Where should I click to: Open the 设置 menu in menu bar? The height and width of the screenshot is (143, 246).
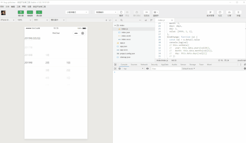(x=29, y=7)
